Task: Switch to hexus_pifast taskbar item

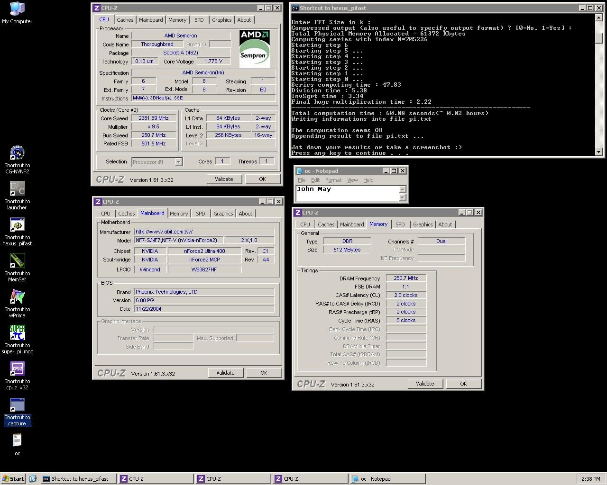Action: pos(78,479)
